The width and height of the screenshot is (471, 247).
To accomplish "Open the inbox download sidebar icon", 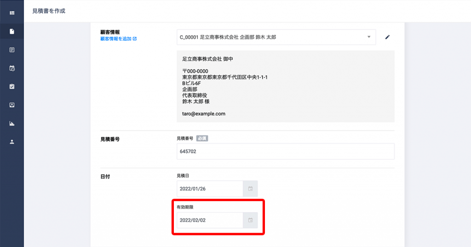I will [12, 105].
